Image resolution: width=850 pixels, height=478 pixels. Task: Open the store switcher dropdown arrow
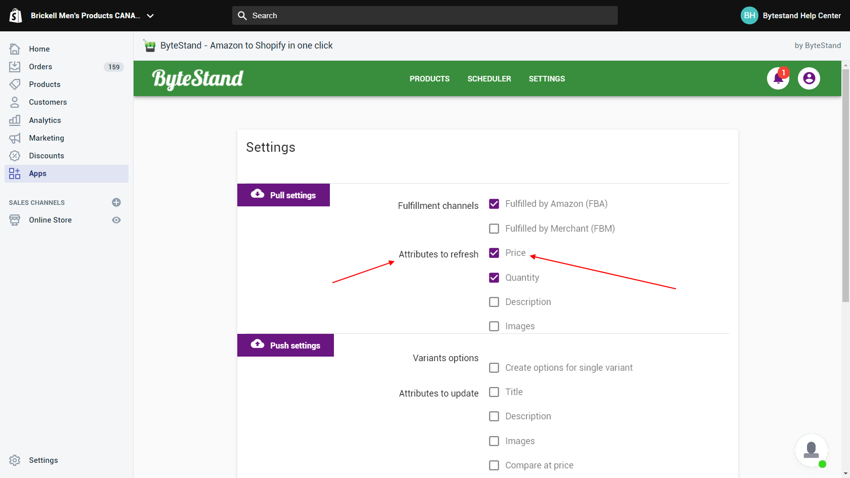150,16
